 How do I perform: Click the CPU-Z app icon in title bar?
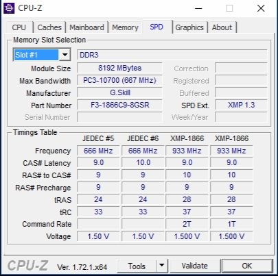point(9,8)
